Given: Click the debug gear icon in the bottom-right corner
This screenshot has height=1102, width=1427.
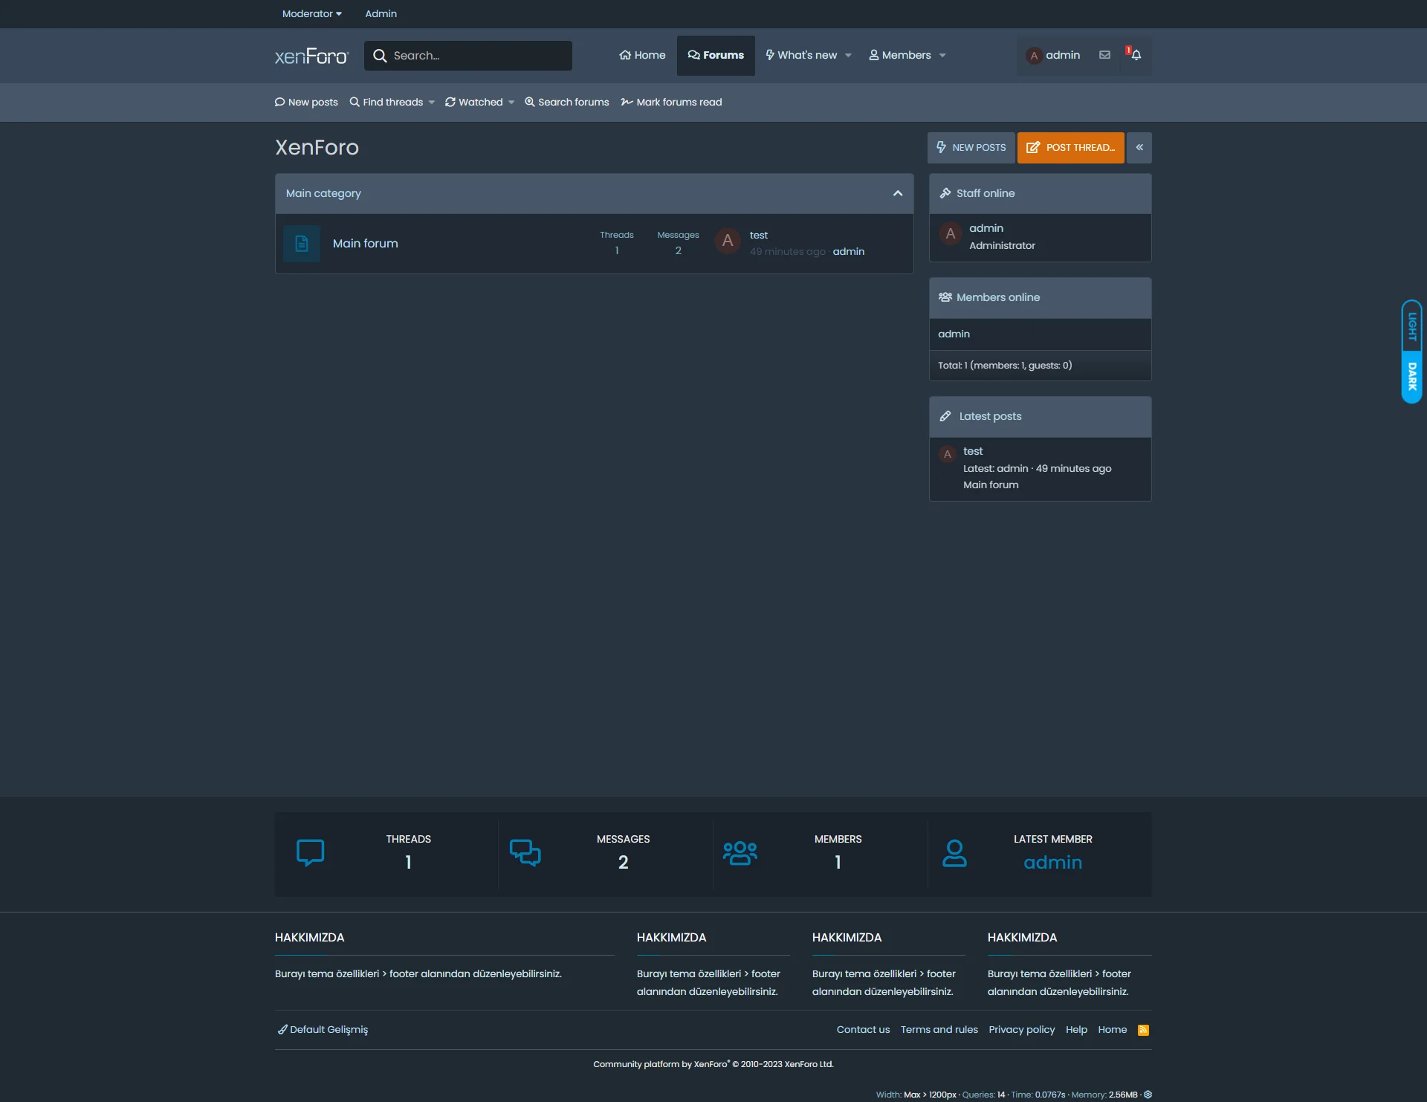Looking at the screenshot, I should coord(1148,1095).
